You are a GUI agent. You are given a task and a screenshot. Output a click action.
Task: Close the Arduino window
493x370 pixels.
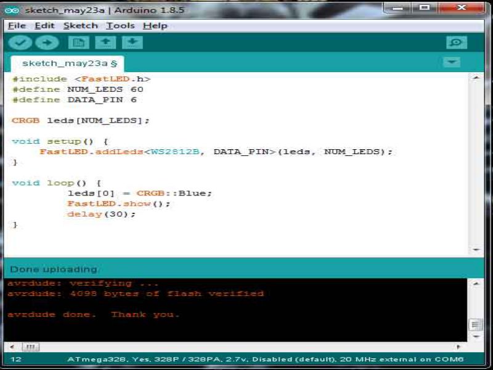coord(461,7)
